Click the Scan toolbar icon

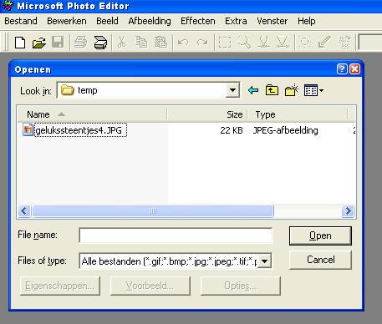tap(100, 43)
